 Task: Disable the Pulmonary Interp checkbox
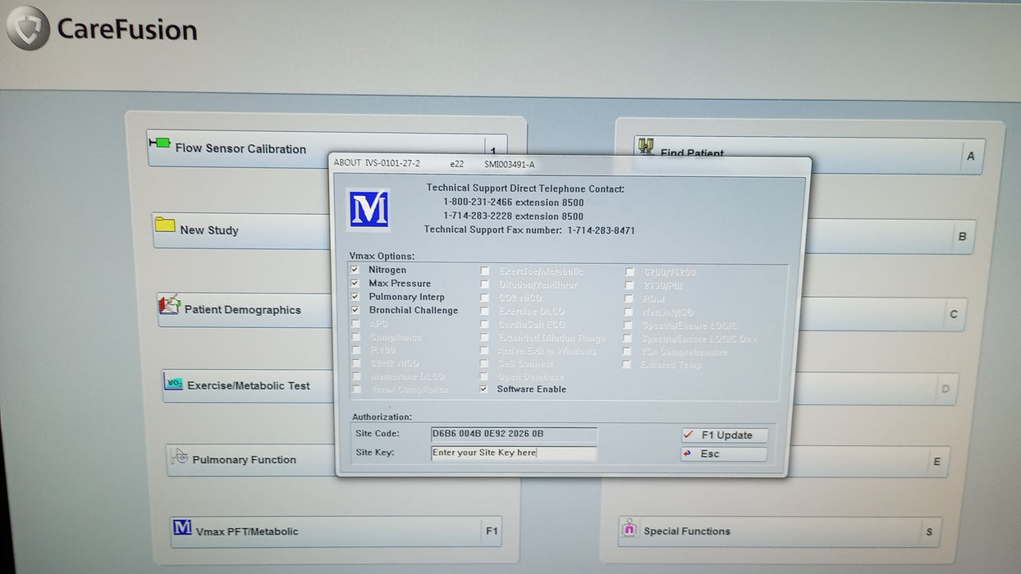pyautogui.click(x=355, y=297)
